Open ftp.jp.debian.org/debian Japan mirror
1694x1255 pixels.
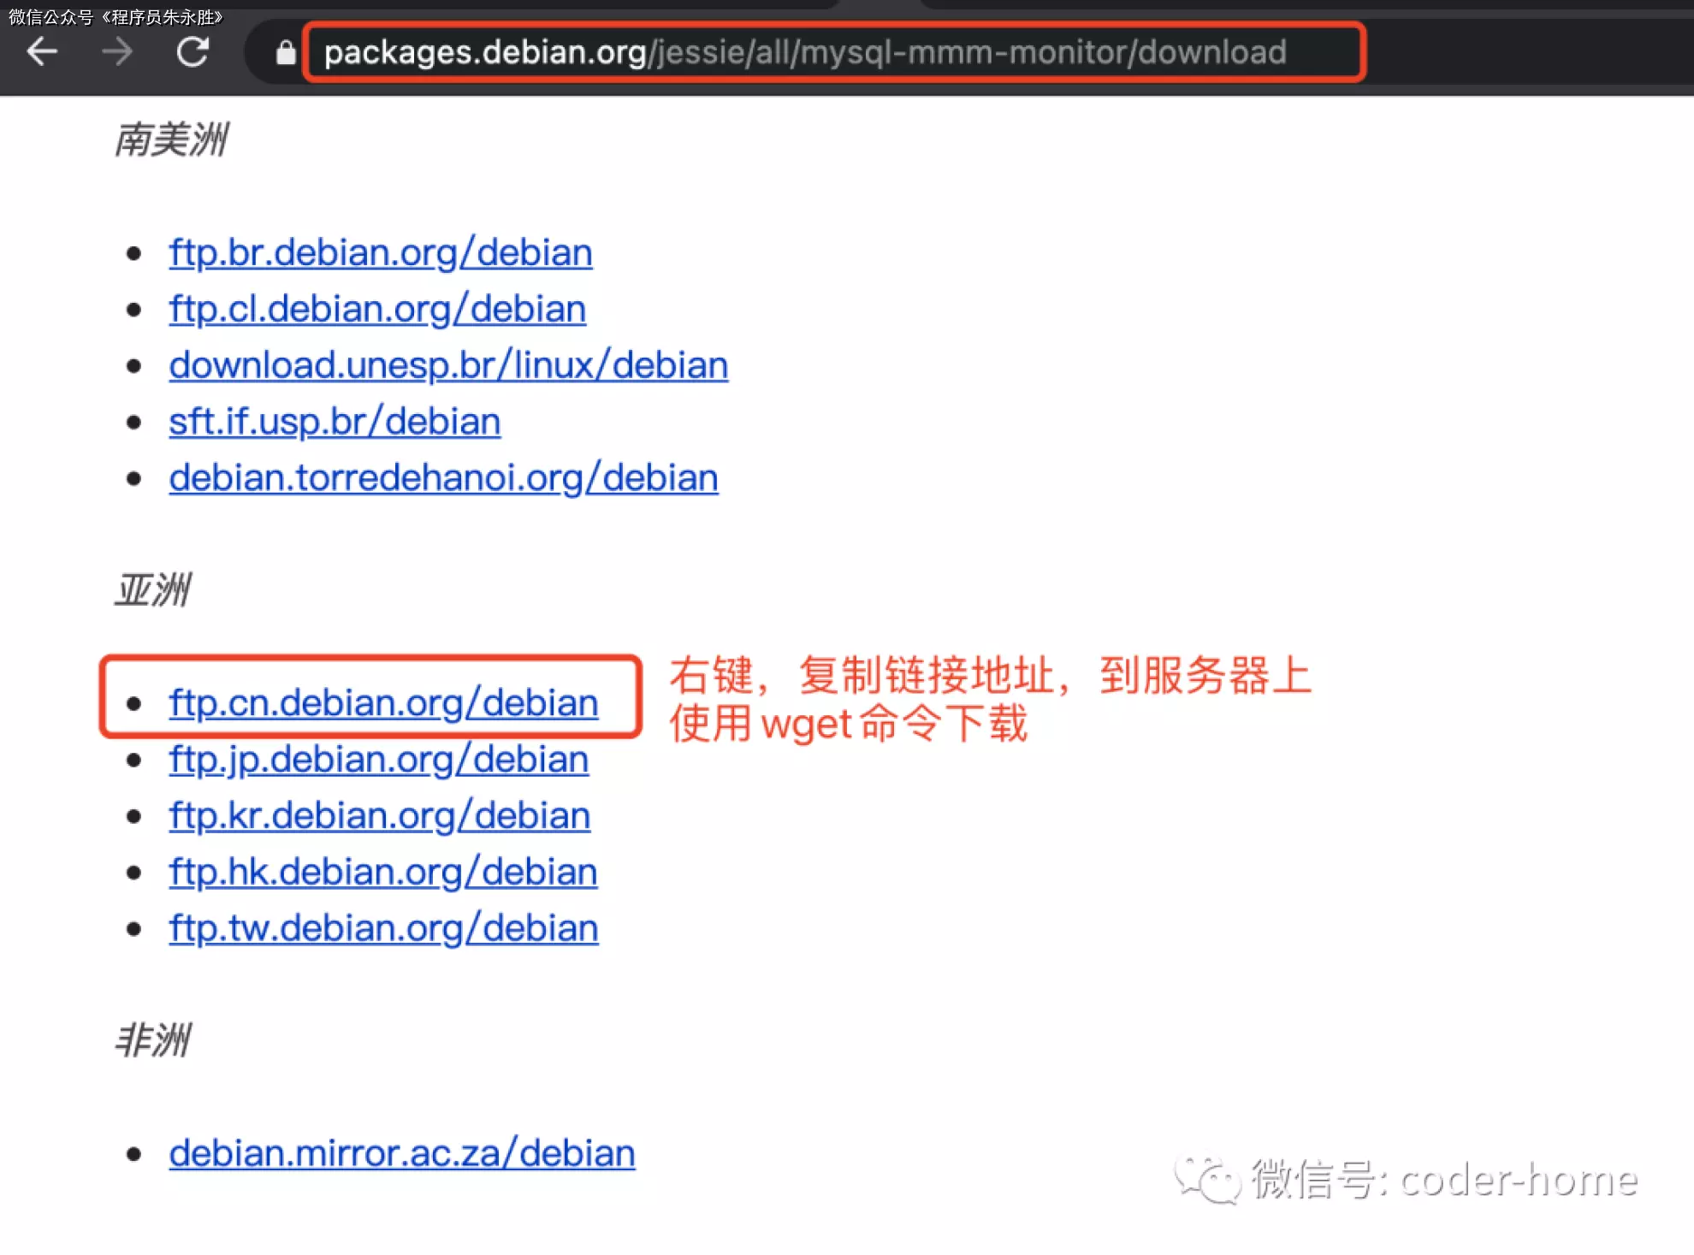(378, 759)
